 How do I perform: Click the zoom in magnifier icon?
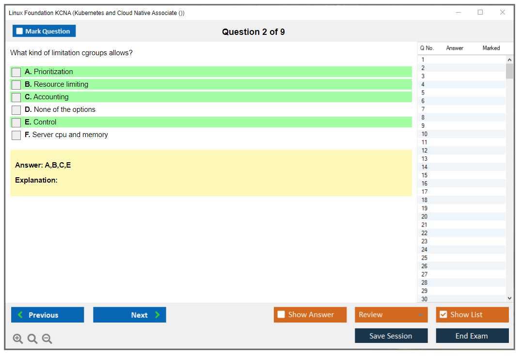pyautogui.click(x=17, y=339)
